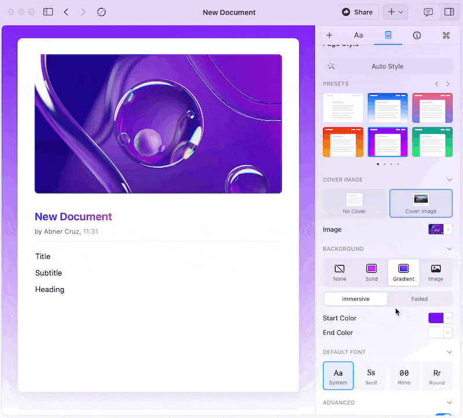Choose the Serif default font

[x=371, y=376]
